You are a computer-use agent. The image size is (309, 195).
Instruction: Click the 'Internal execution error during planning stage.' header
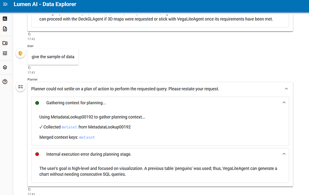[x=88, y=154]
